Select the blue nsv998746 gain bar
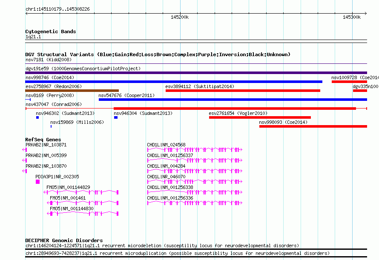The image size is (379, 260). (x=174, y=82)
